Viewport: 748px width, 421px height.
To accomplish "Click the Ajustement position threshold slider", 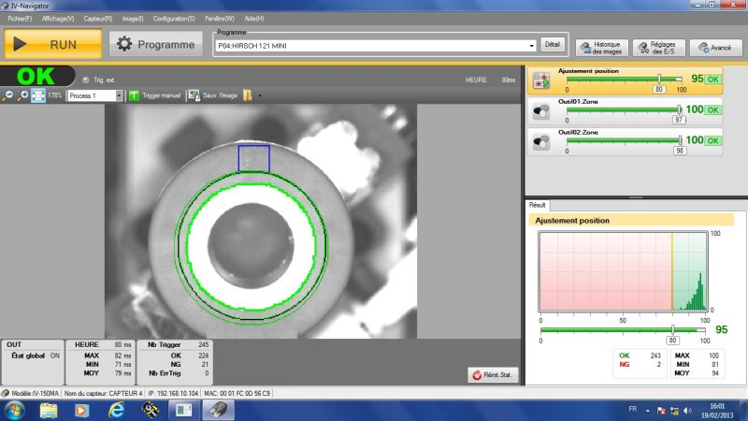I will tap(659, 80).
